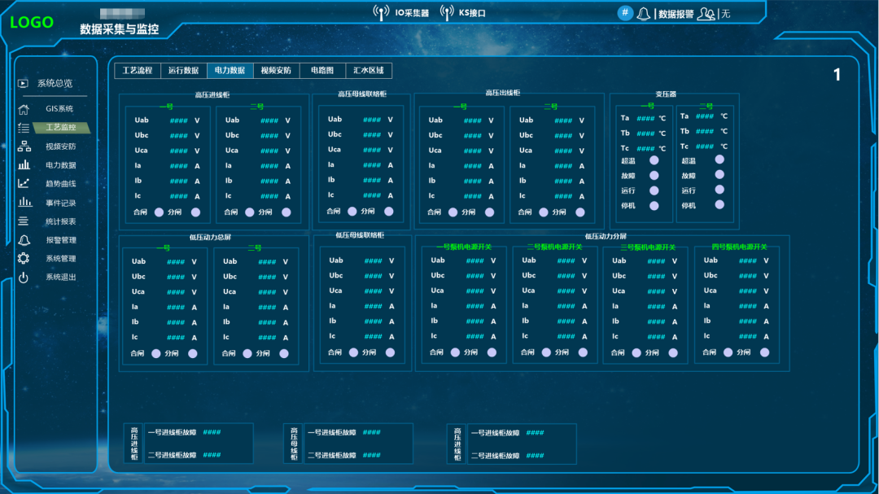
Task: Select the 电力数据 bar chart icon
Action: click(x=24, y=165)
